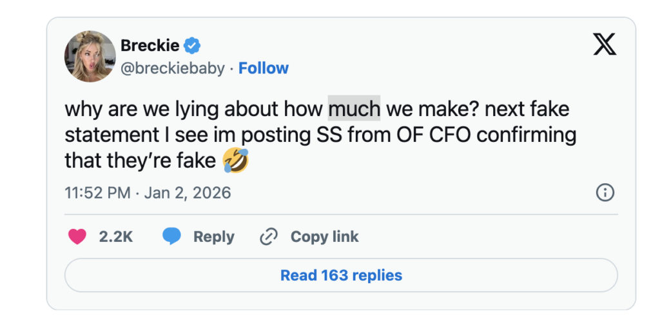Click the chain link icon beside Copy link
Screen dimensions: 660x316
[x=267, y=237]
